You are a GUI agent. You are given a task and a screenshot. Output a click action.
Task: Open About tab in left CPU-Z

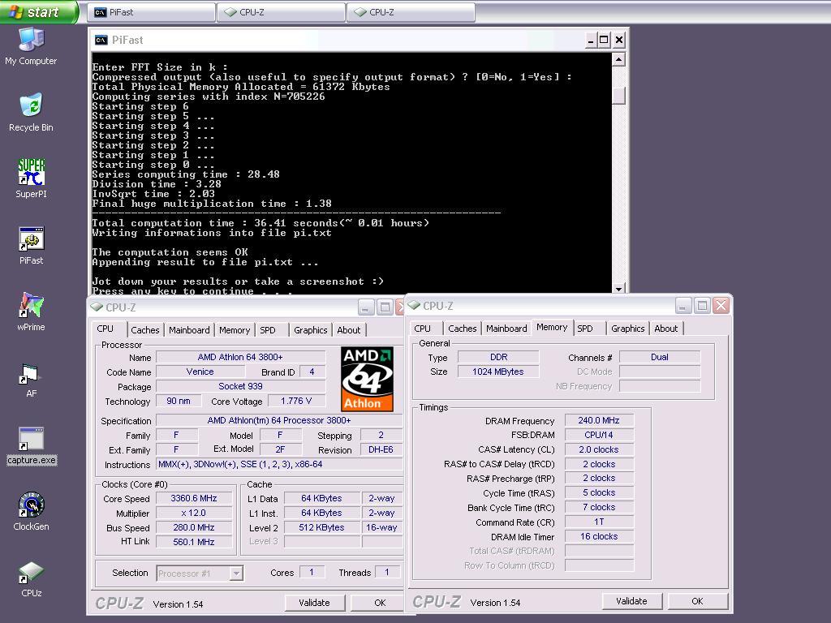pyautogui.click(x=349, y=330)
